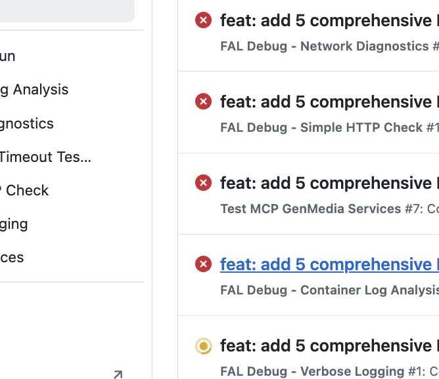Click in-progress yellow icon for Verbose Logging run

point(203,346)
